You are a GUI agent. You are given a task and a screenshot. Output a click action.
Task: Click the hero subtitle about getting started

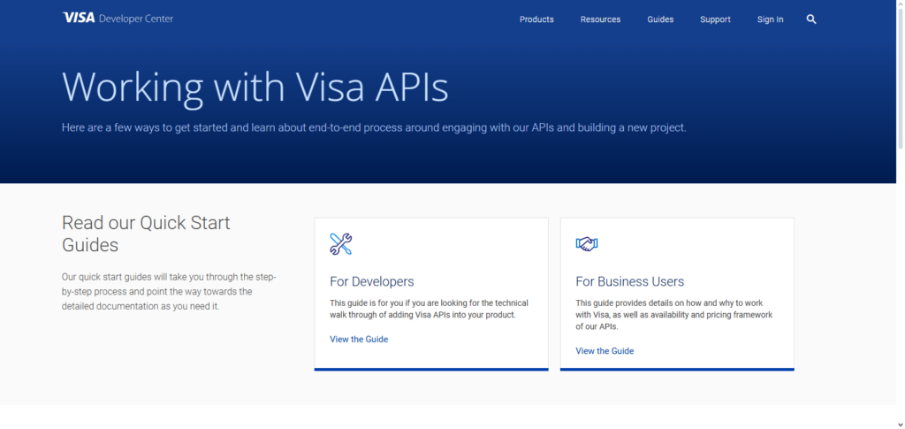[x=374, y=127]
